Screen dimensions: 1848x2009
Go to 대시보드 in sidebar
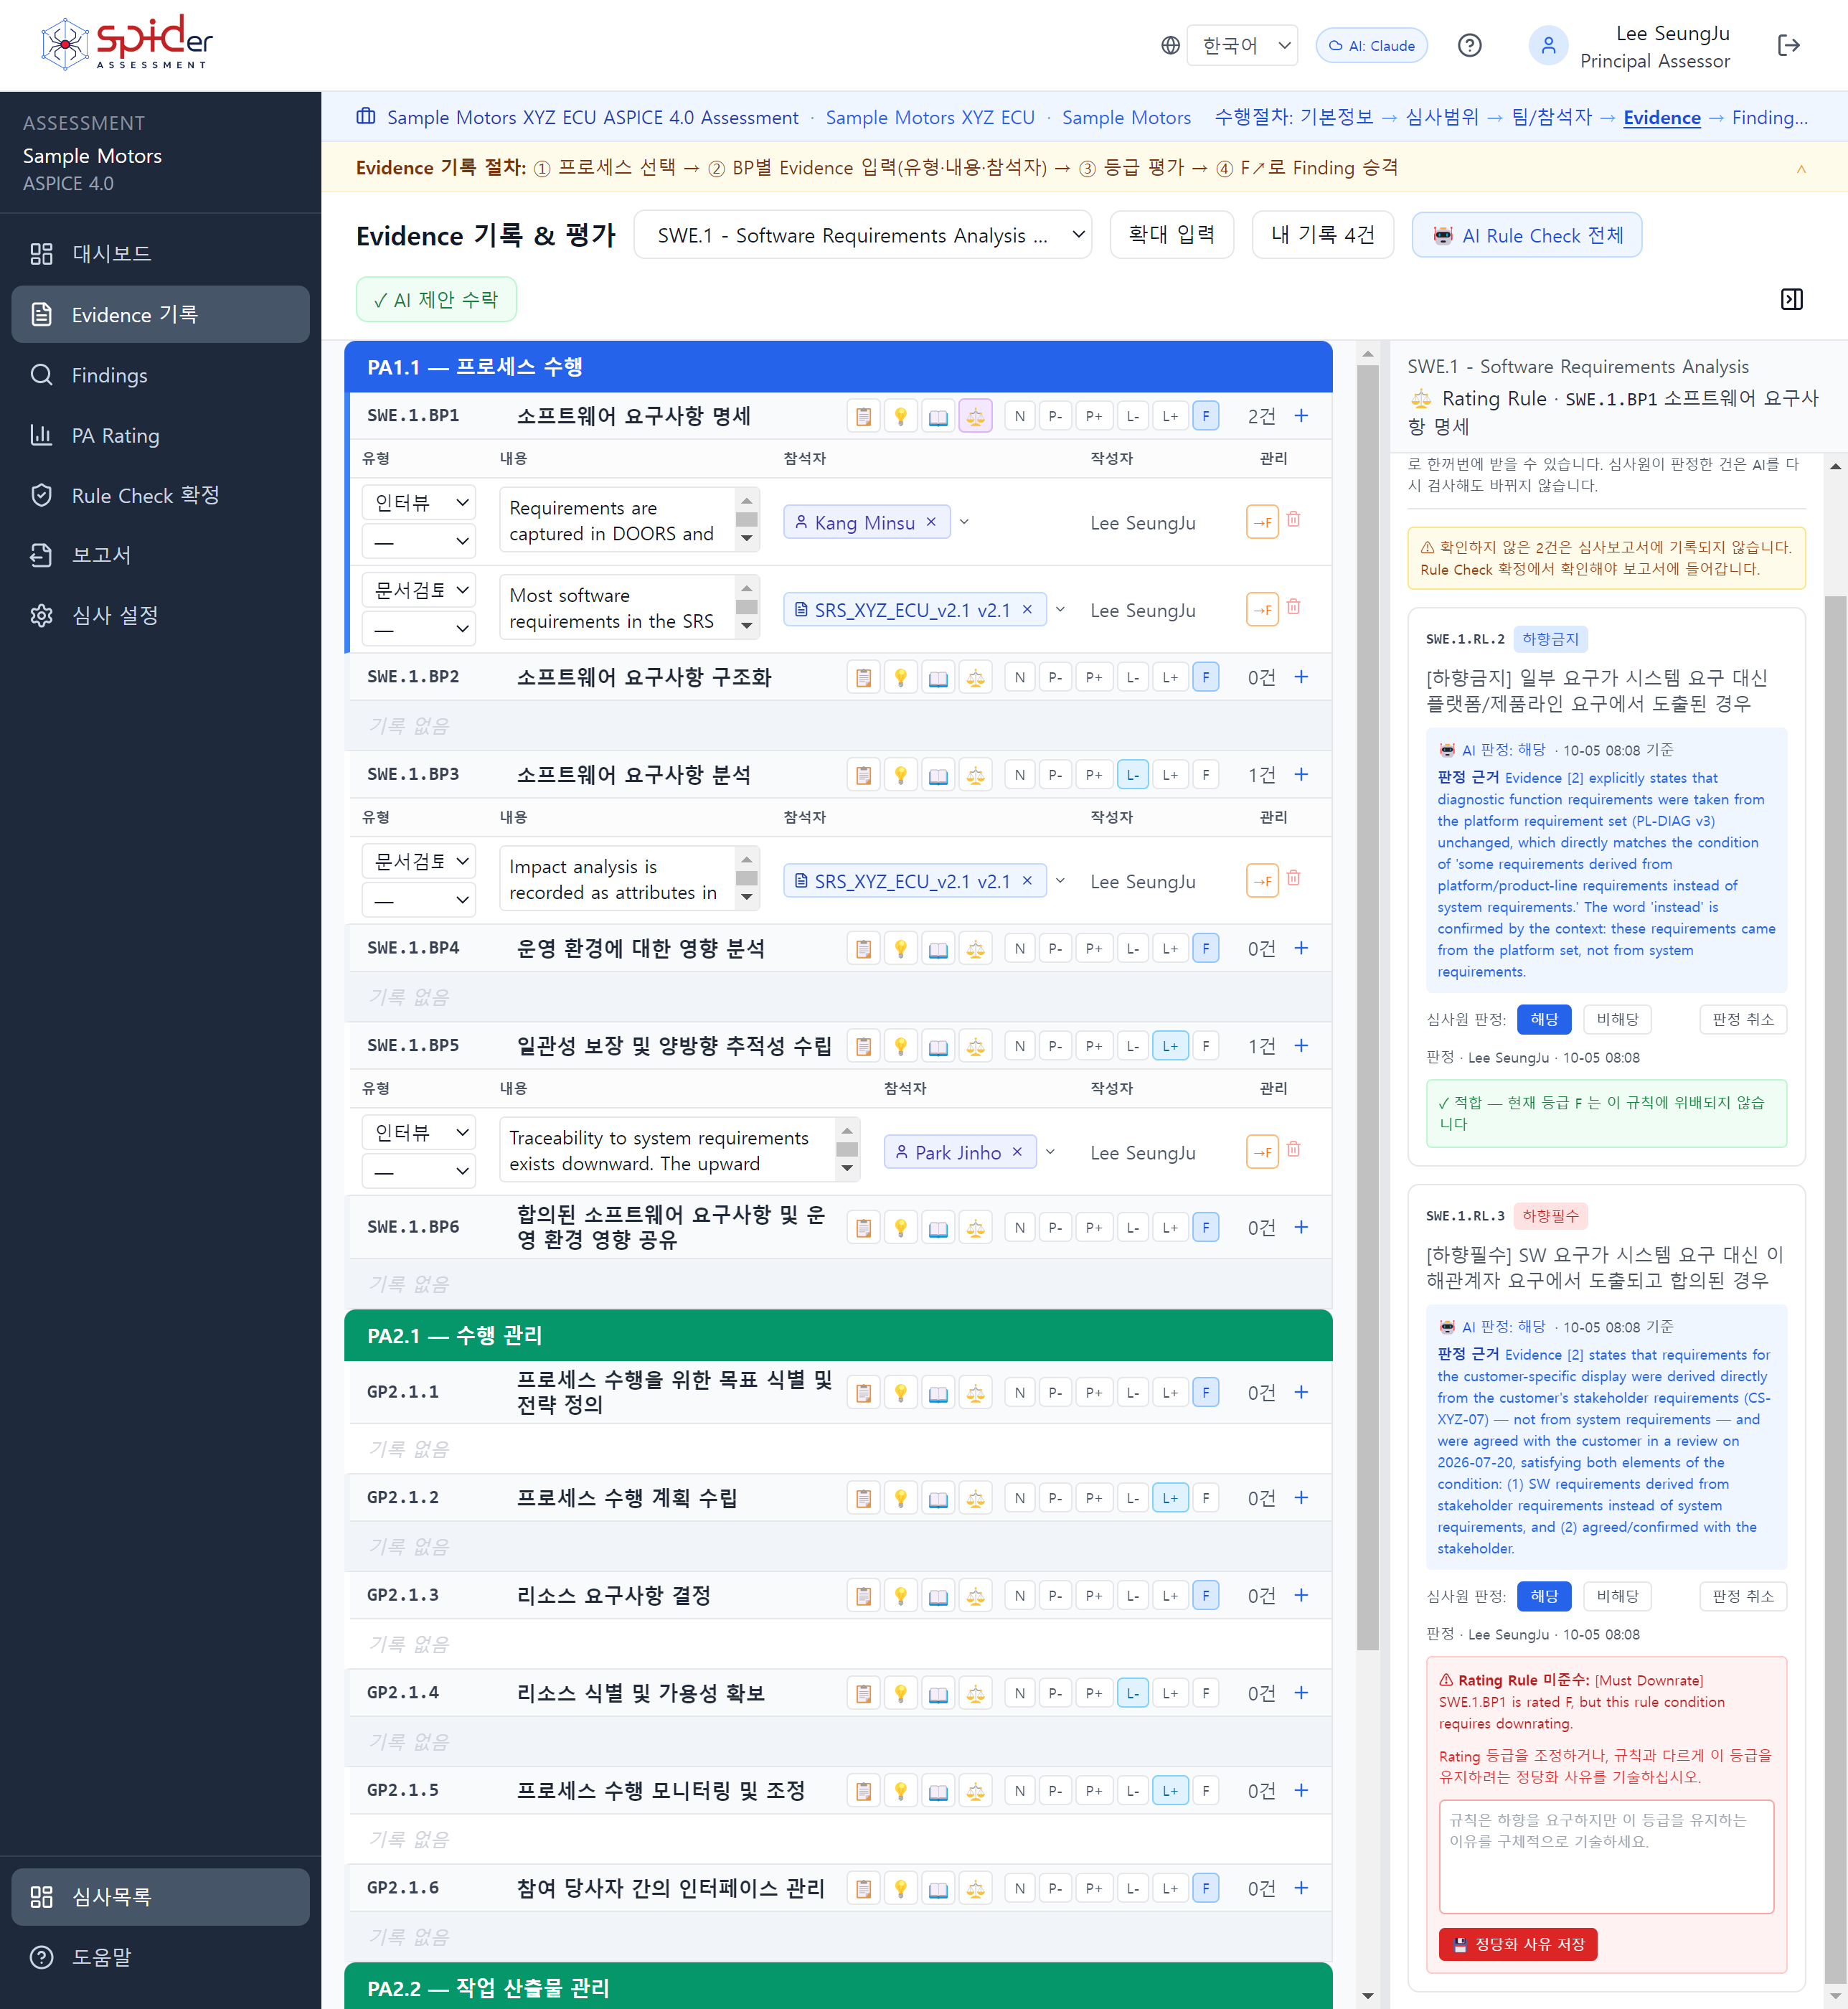tap(160, 254)
